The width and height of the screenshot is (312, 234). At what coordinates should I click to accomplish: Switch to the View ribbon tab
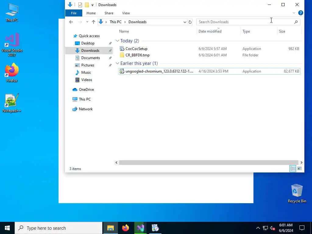click(x=126, y=13)
